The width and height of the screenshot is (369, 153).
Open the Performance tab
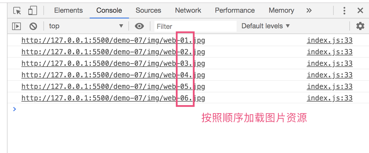235,11
